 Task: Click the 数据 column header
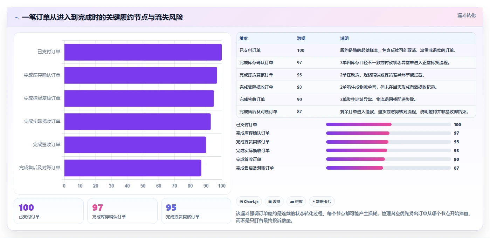[x=301, y=38]
